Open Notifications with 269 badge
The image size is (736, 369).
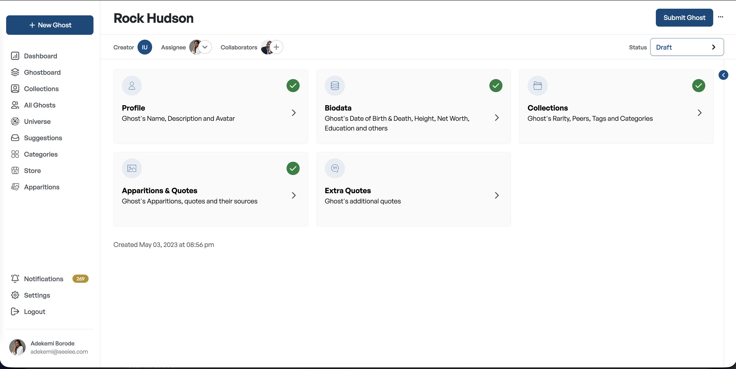pos(50,279)
